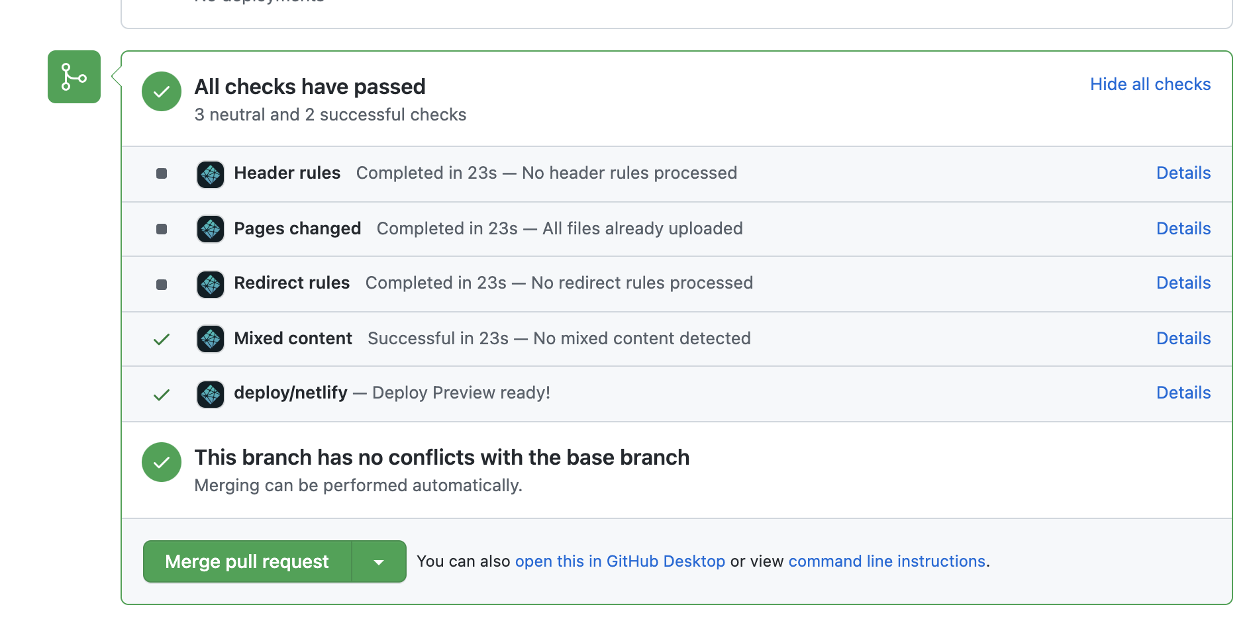Viewport: 1253px width, 617px height.
Task: View command line instructions link
Action: 887,561
